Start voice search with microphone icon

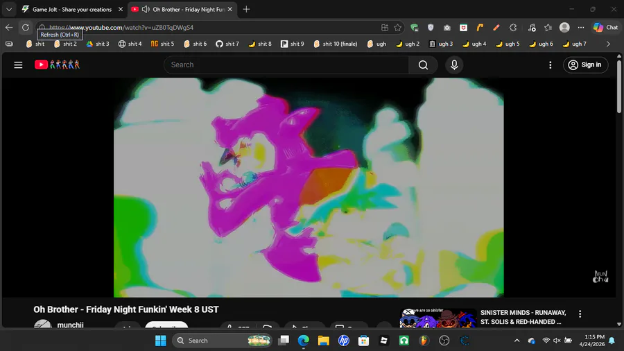[x=454, y=65]
